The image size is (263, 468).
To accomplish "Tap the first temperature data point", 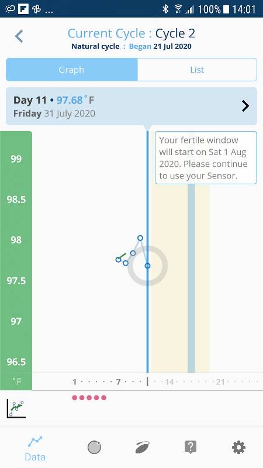I will [119, 260].
